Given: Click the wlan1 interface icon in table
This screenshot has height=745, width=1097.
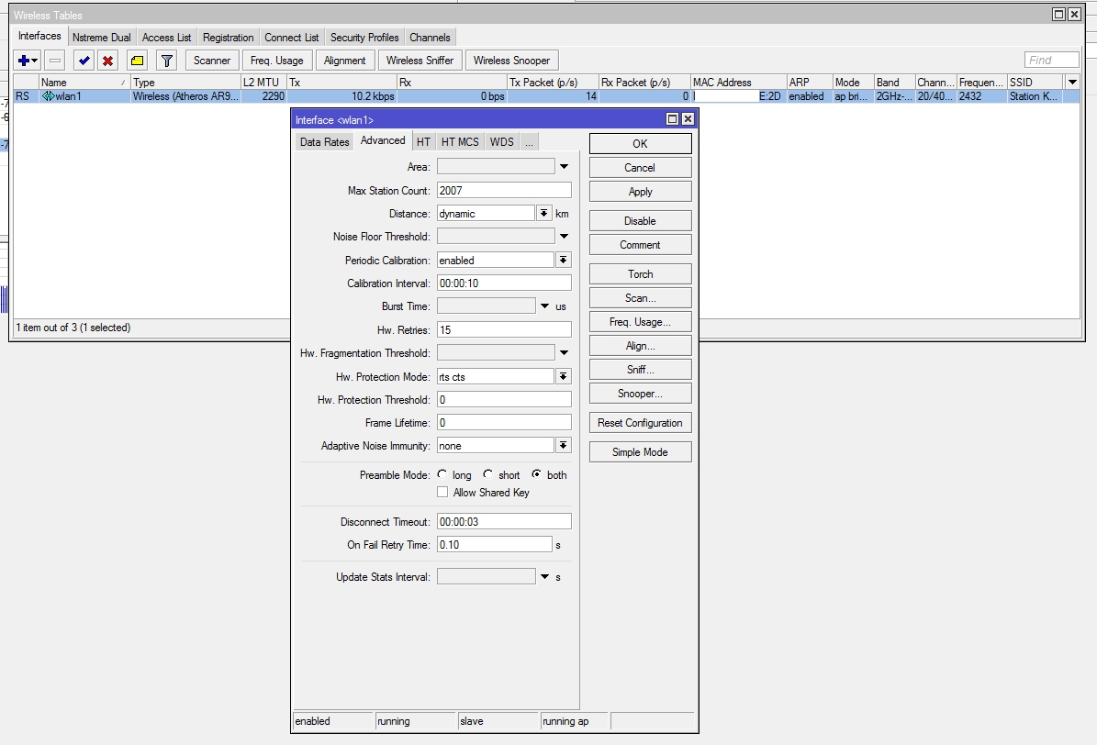Looking at the screenshot, I should point(48,96).
